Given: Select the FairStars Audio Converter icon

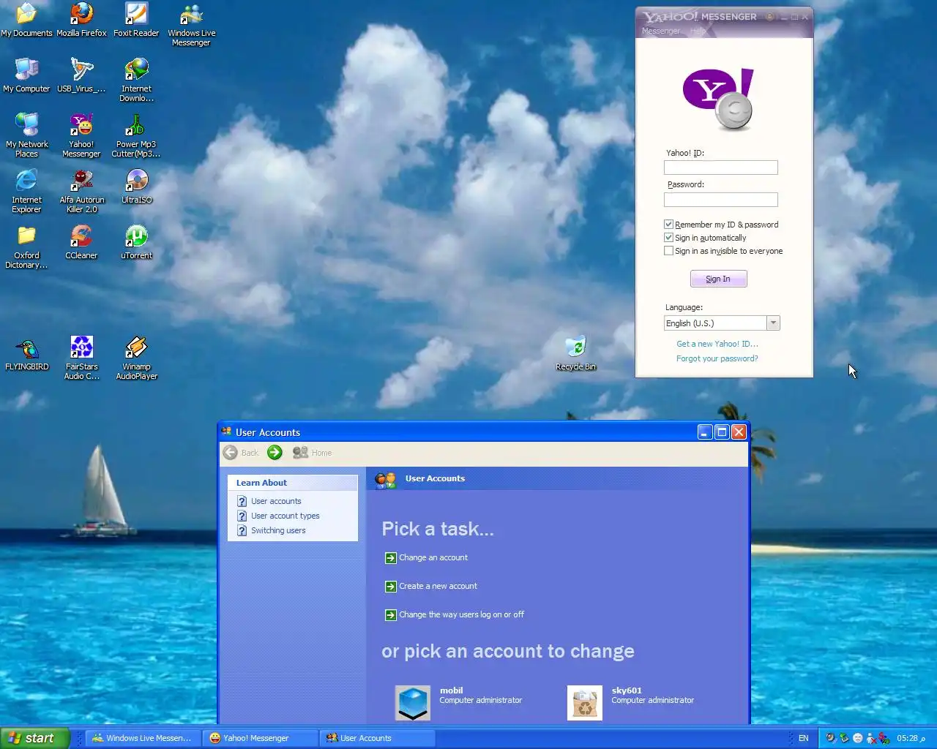Looking at the screenshot, I should 81,358.
